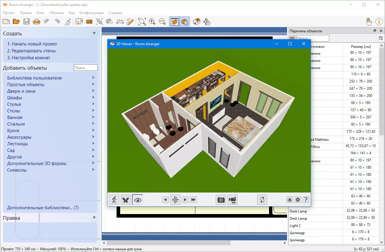Open the Этаж menu

(40, 13)
